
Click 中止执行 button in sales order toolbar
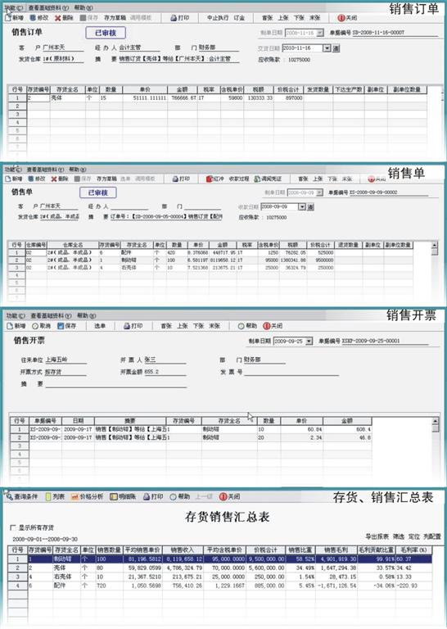pyautogui.click(x=218, y=18)
